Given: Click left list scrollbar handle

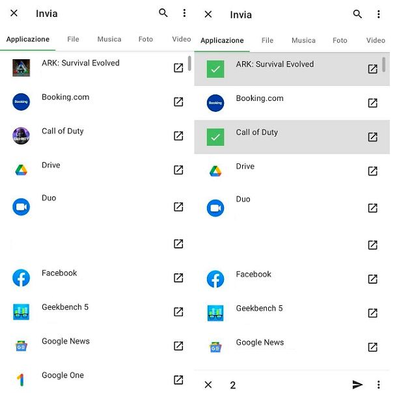Looking at the screenshot, I should click(x=189, y=64).
